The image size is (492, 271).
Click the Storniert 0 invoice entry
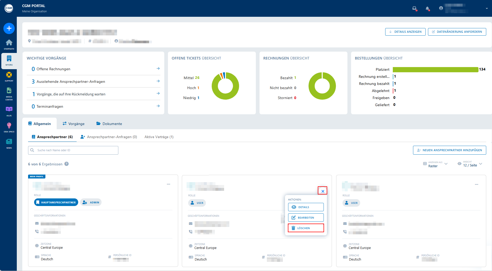coord(287,98)
